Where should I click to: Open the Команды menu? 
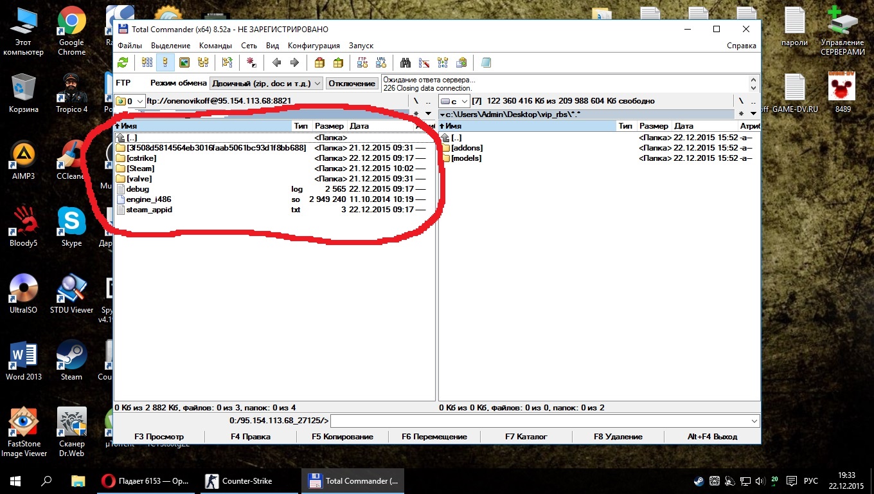[x=216, y=46]
